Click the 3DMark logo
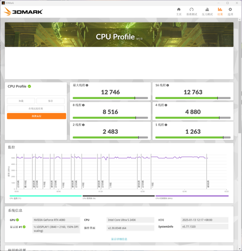The height and width of the screenshot is (251, 242). pyautogui.click(x=23, y=12)
